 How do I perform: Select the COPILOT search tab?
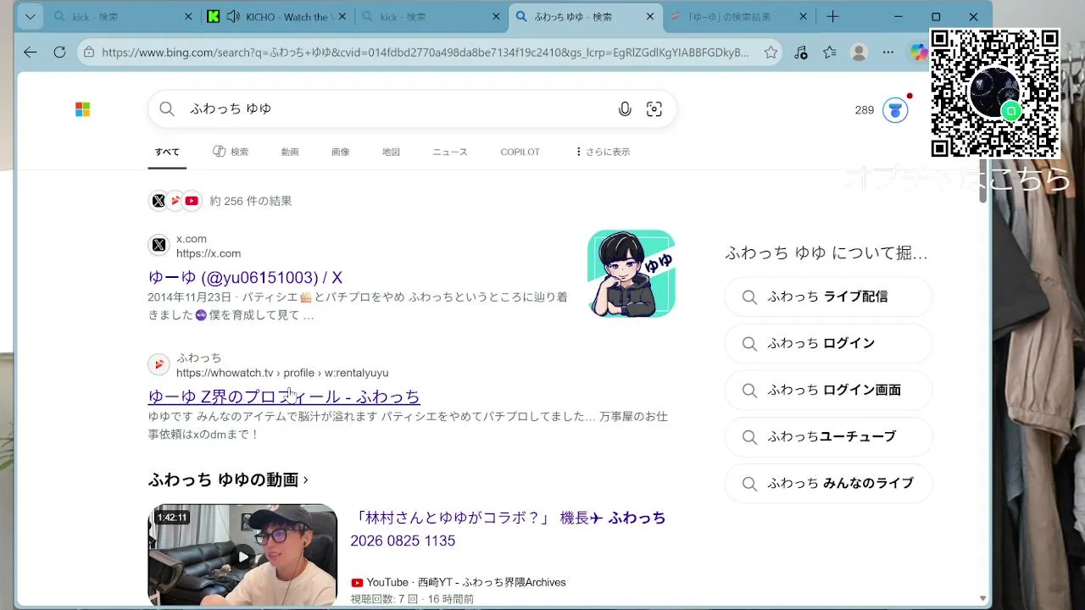(520, 152)
